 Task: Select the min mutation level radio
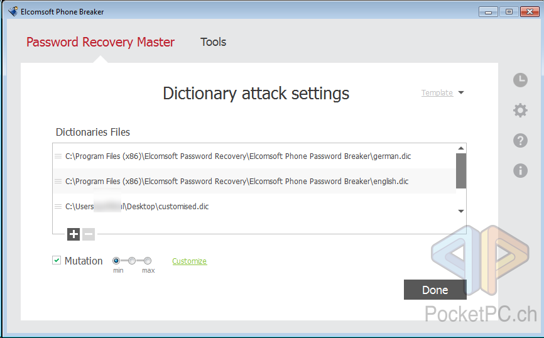[116, 261]
